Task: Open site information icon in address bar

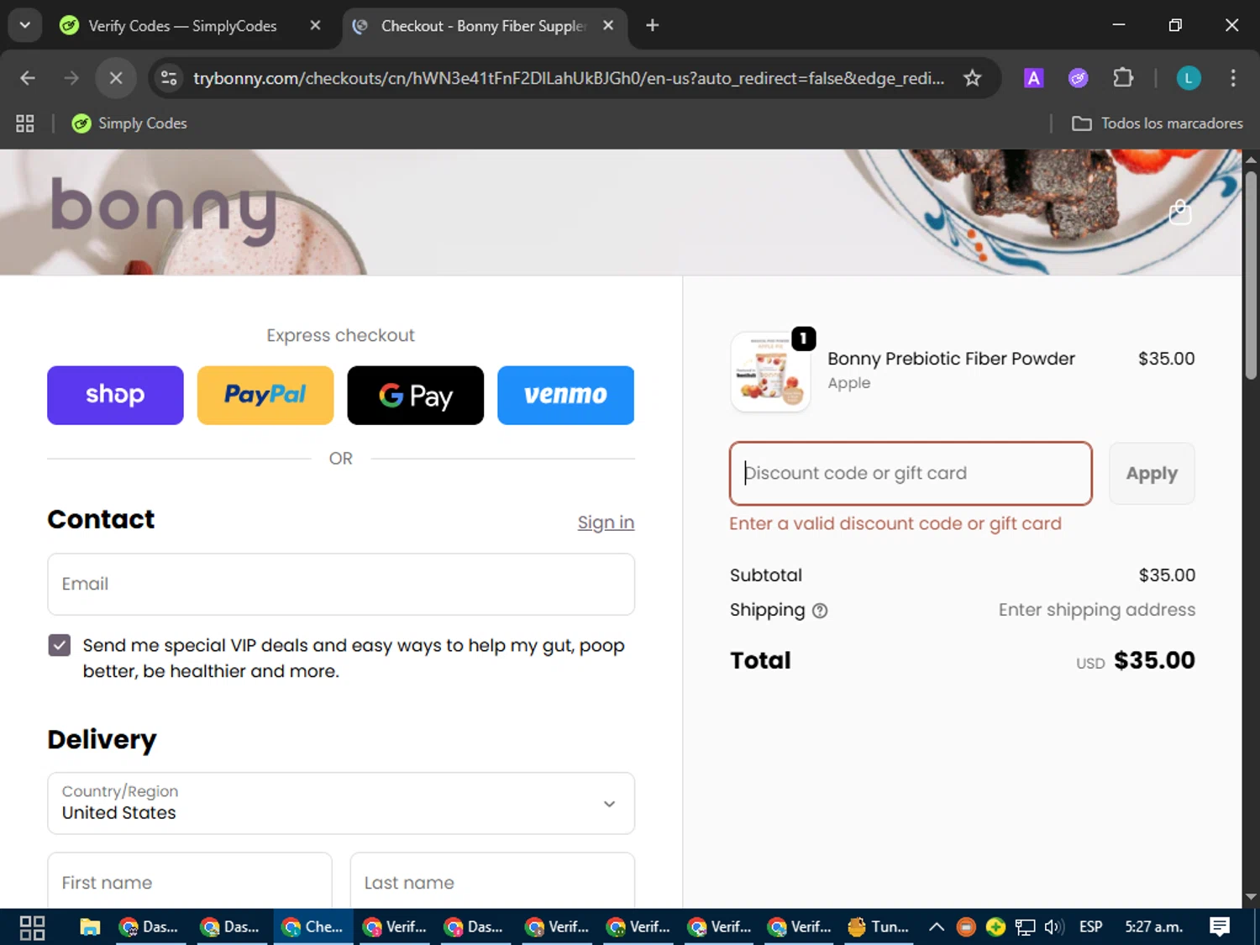Action: pyautogui.click(x=169, y=78)
